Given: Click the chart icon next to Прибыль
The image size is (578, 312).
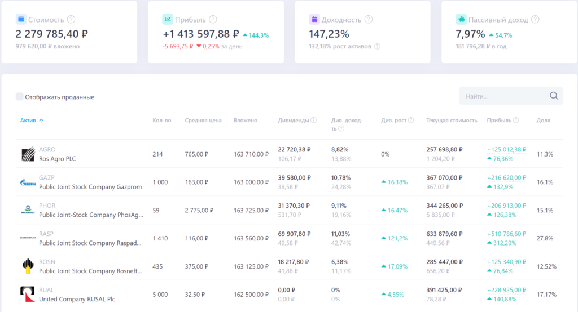Looking at the screenshot, I should pyautogui.click(x=168, y=19).
